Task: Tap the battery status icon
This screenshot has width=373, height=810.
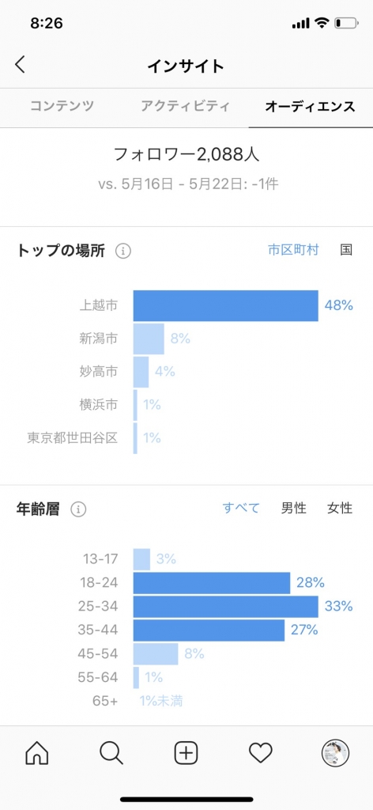Action: click(x=345, y=23)
